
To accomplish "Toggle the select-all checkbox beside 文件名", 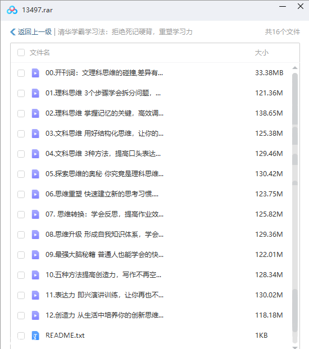I will (x=21, y=53).
